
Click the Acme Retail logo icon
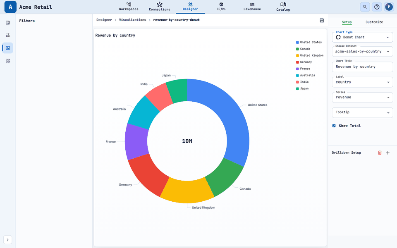[10, 7]
